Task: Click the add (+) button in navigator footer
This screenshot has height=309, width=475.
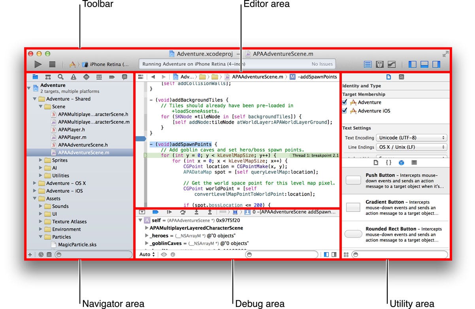Action: tap(30, 255)
